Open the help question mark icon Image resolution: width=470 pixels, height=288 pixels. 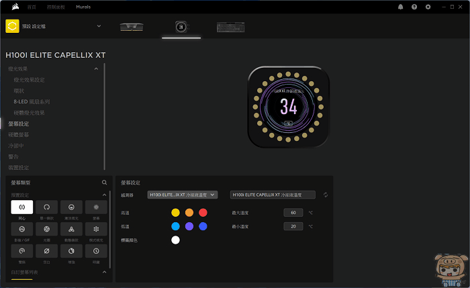click(x=414, y=7)
